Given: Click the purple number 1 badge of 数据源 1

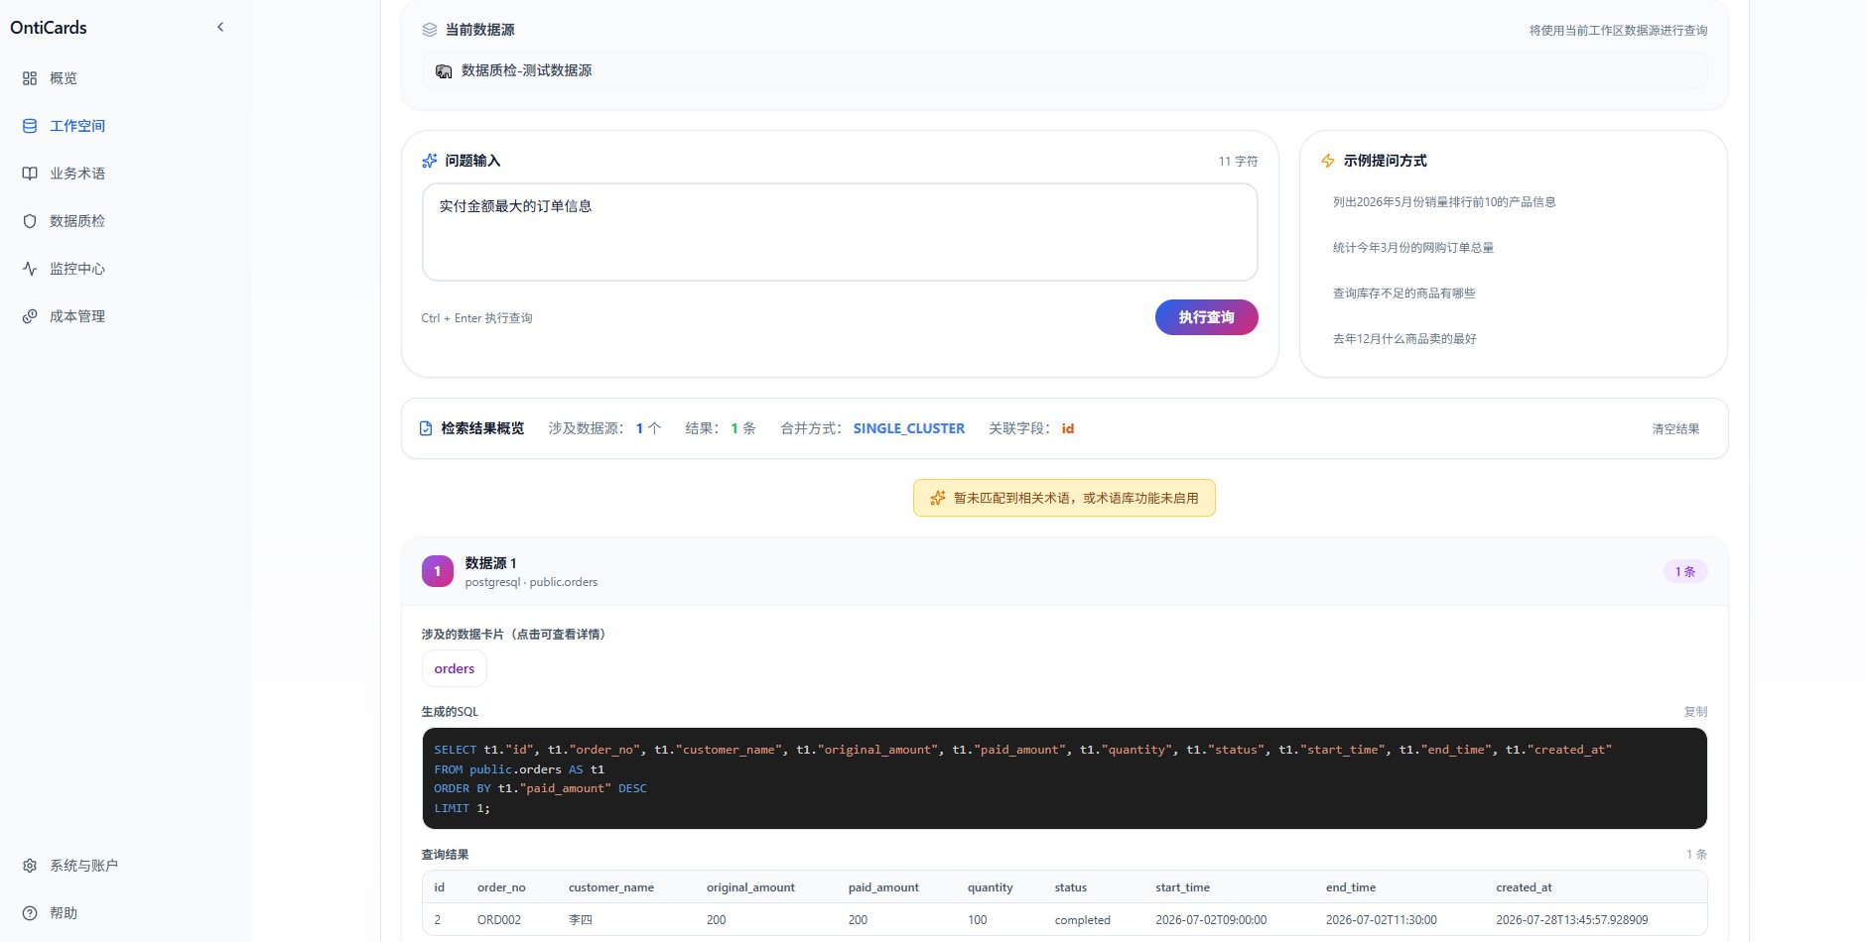Looking at the screenshot, I should (x=438, y=571).
